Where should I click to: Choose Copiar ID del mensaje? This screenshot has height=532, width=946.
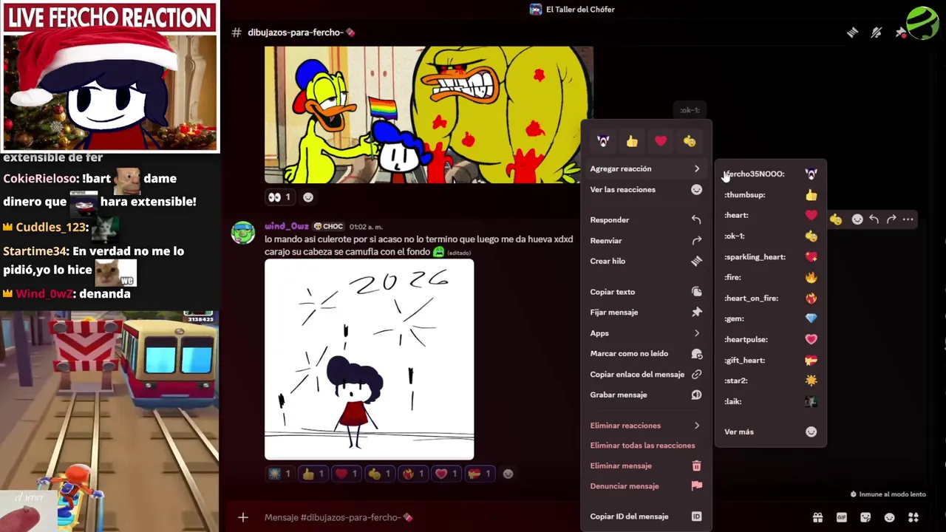[x=646, y=516]
